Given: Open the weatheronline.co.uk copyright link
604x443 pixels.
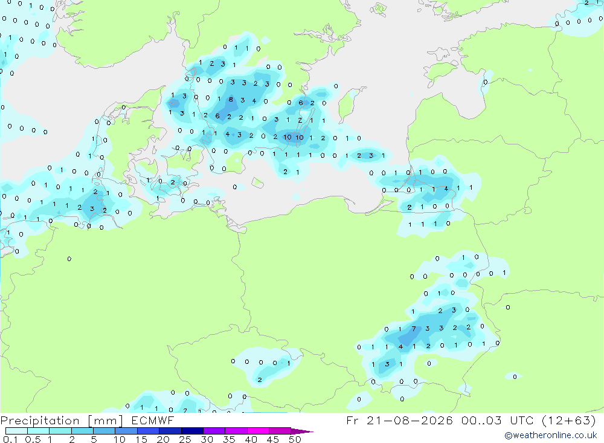Looking at the screenshot, I should tap(550, 435).
